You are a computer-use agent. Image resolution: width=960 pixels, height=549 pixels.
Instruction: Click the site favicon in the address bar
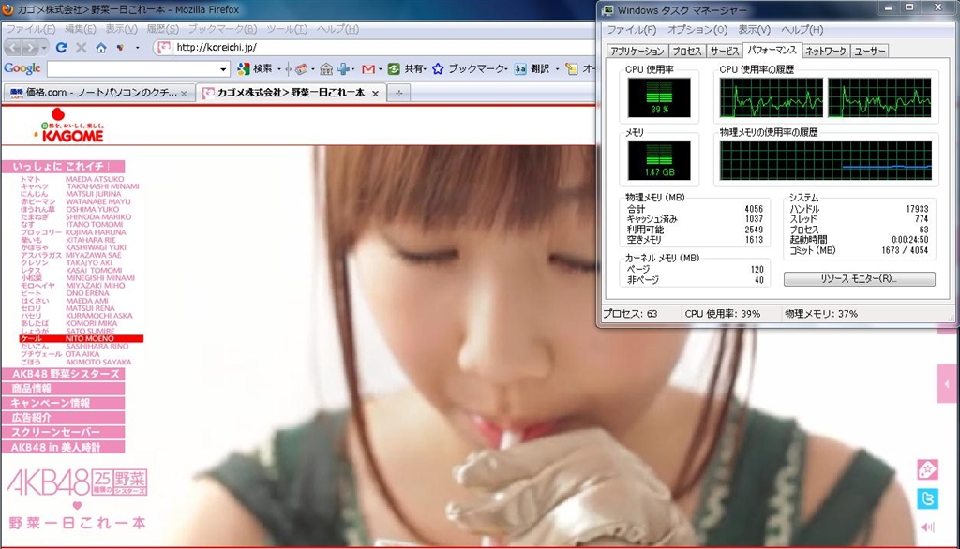pyautogui.click(x=163, y=47)
